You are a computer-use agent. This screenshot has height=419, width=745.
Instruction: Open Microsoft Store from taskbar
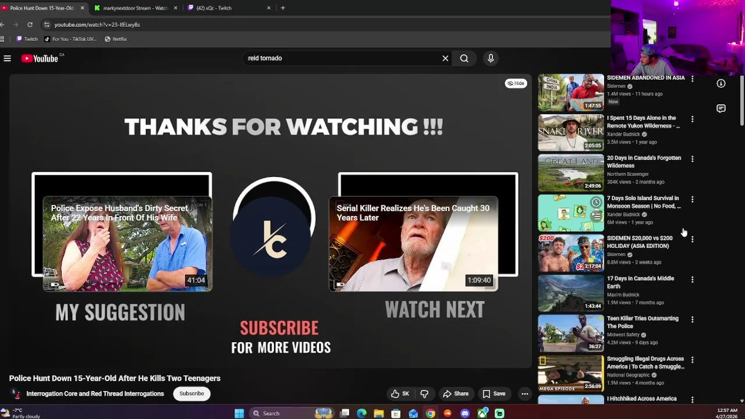[x=396, y=414]
